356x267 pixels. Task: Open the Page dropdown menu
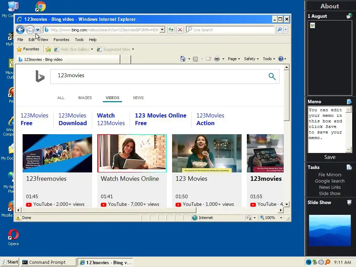click(234, 59)
